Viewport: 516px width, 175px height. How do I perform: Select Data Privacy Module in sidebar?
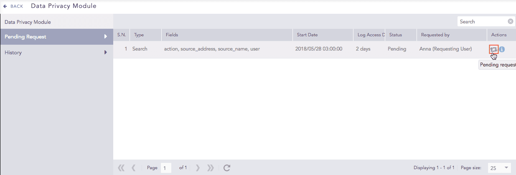pos(28,22)
